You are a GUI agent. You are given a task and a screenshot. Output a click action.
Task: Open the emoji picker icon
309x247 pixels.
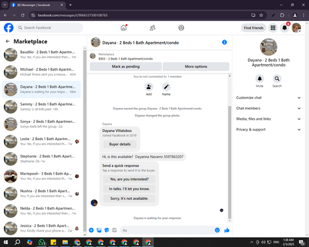pyautogui.click(x=217, y=230)
